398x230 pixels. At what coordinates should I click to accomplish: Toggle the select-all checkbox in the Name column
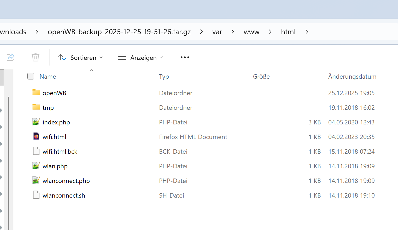tap(31, 76)
